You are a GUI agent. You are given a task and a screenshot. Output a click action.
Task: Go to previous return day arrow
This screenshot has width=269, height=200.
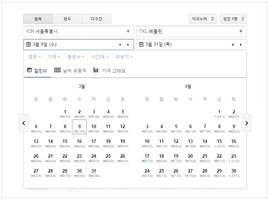click(x=233, y=45)
